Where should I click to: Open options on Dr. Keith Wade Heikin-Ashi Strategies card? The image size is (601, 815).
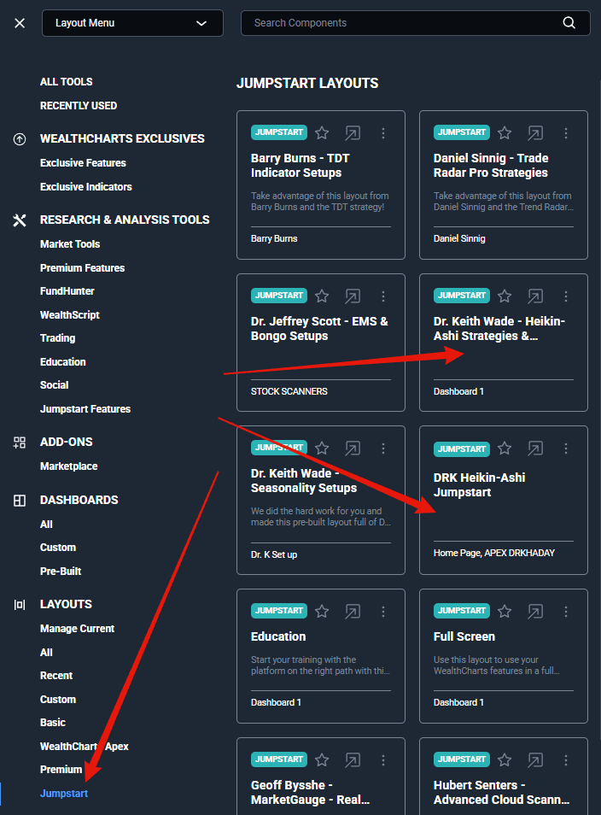pyautogui.click(x=566, y=296)
